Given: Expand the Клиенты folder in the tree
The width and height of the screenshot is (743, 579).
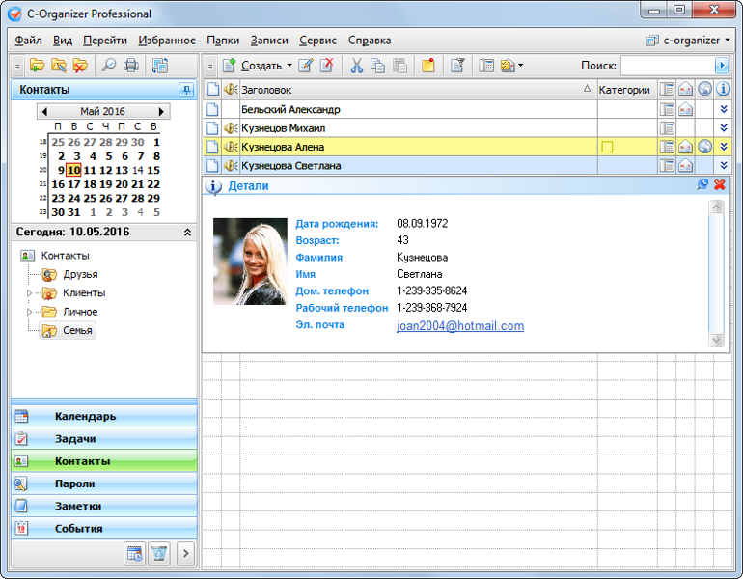Looking at the screenshot, I should (28, 293).
